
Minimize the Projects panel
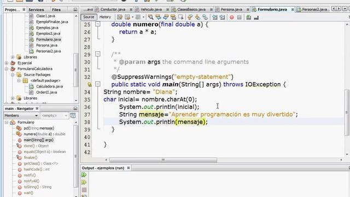click(75, 10)
